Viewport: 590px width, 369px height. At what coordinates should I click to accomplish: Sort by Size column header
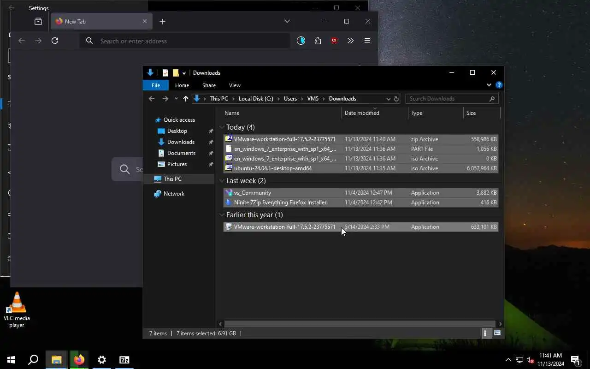pyautogui.click(x=481, y=113)
